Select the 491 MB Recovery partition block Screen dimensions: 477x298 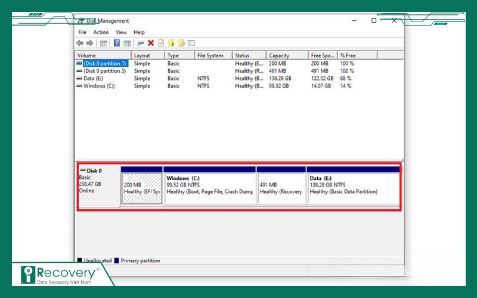click(x=281, y=188)
